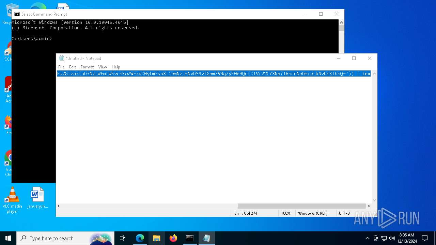
Task: Open Notepad Help menu
Action: point(116,67)
